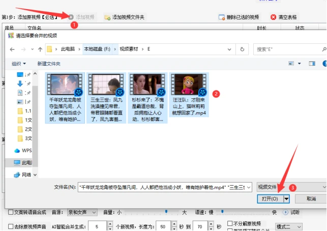The width and height of the screenshot is (327, 231).
Task: Enable 去除原视频声音 checkbox
Action: click(11, 226)
